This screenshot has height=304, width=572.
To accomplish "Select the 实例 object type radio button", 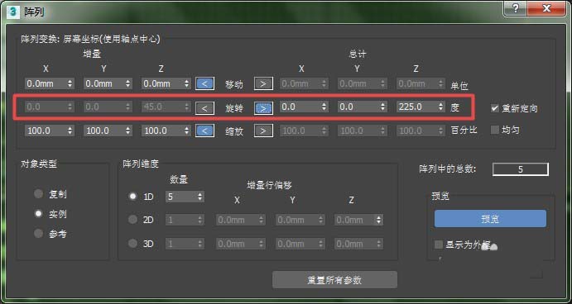I will pos(38,214).
